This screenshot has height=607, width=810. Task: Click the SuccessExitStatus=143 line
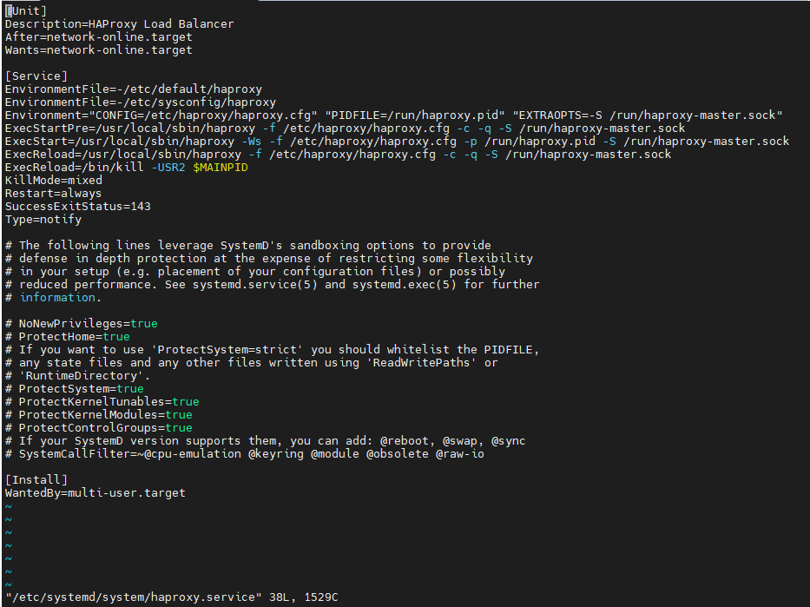(x=78, y=206)
